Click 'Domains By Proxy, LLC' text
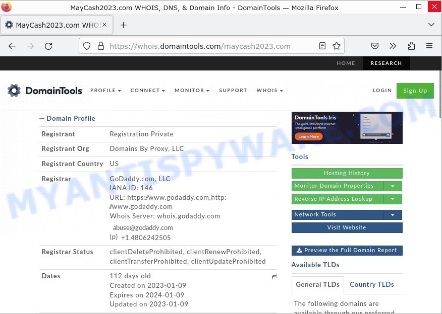Viewport: 442px width, 314px height. tap(147, 149)
